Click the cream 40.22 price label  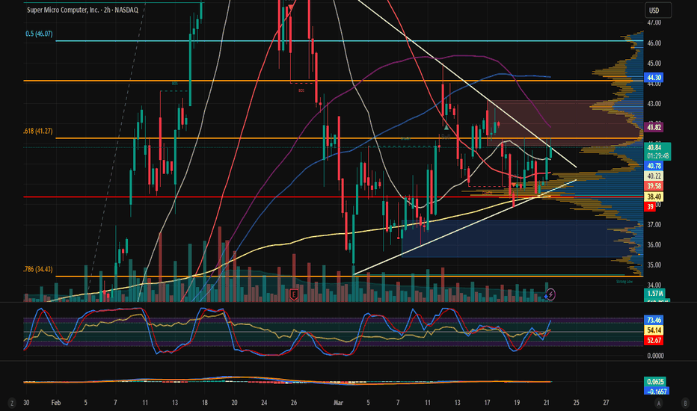click(654, 176)
